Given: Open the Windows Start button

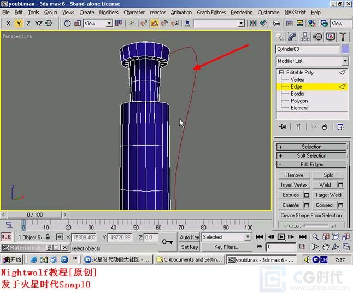Looking at the screenshot, I should [11, 259].
